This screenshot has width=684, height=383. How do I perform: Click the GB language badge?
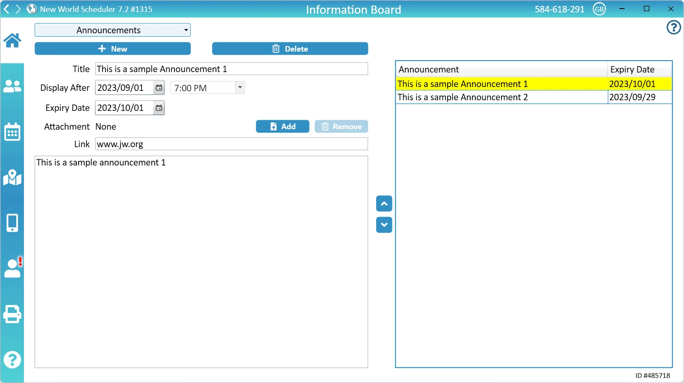pos(599,9)
